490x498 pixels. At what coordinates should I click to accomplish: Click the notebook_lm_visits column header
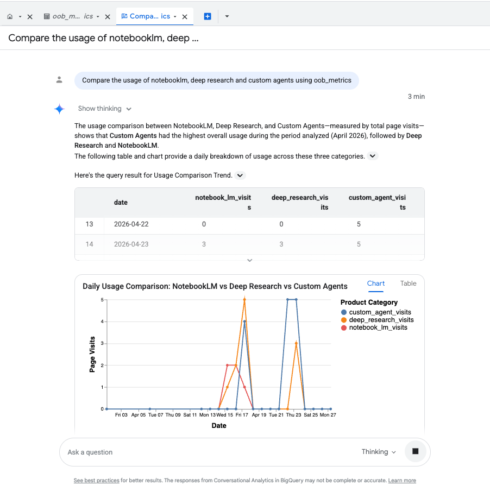click(x=223, y=203)
